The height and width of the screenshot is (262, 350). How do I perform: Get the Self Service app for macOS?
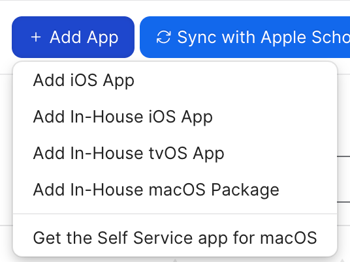pos(175,238)
